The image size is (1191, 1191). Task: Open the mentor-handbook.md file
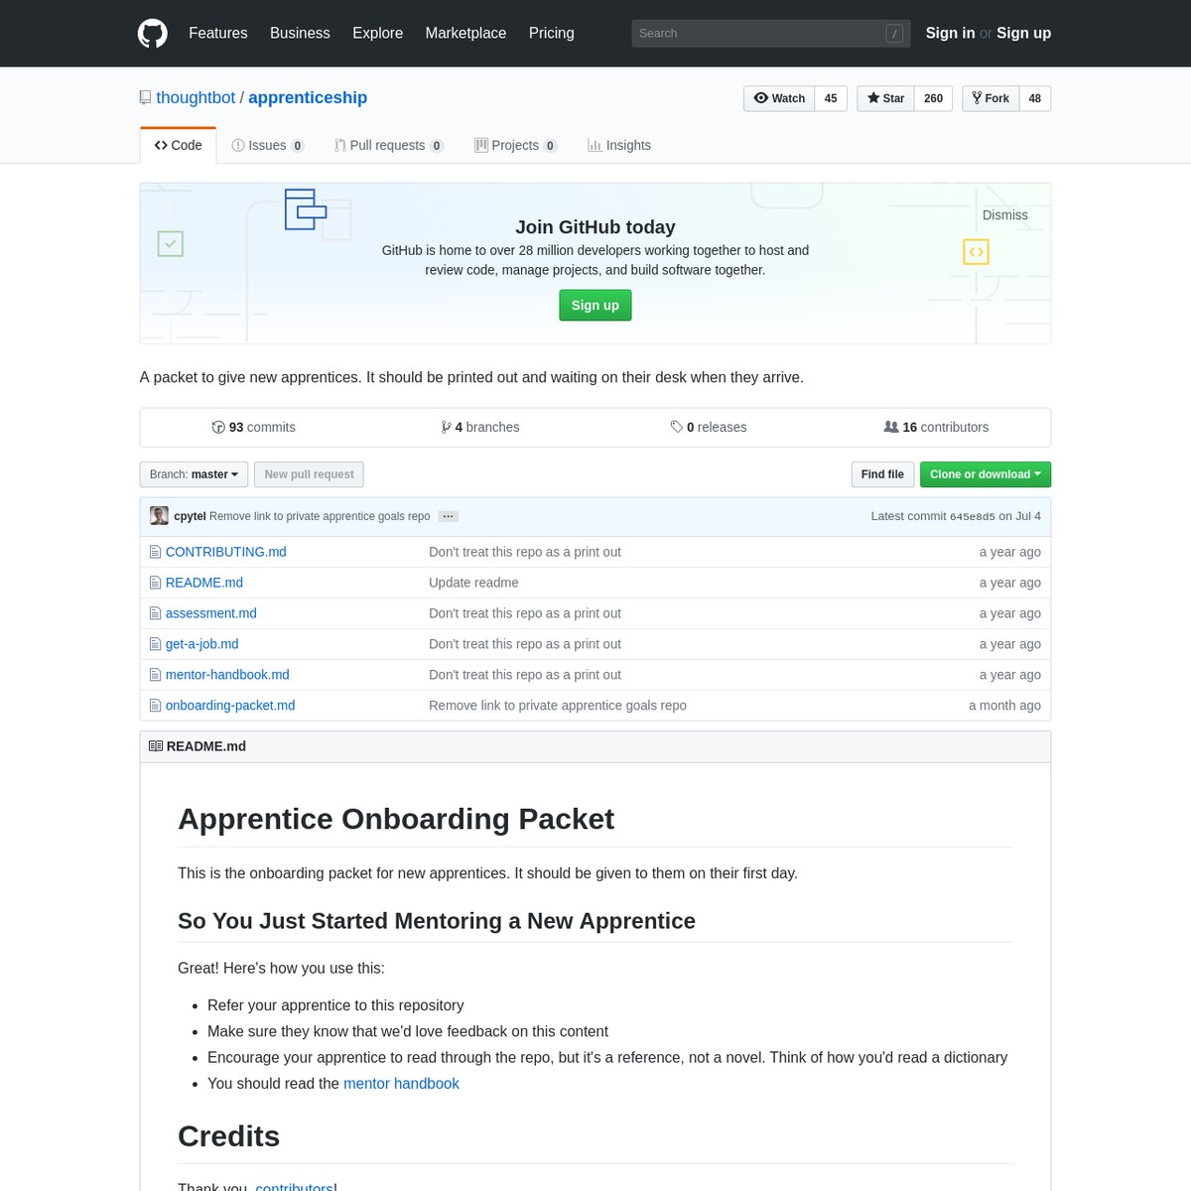[x=227, y=675]
